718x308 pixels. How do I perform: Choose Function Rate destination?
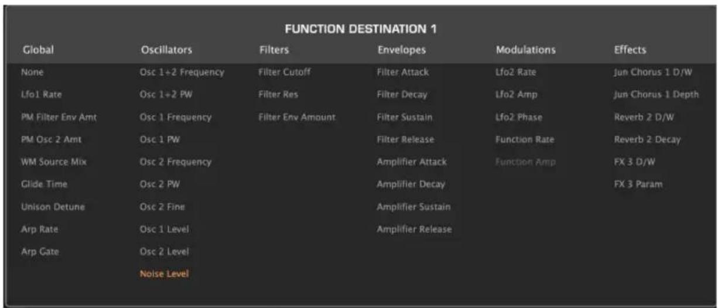525,139
